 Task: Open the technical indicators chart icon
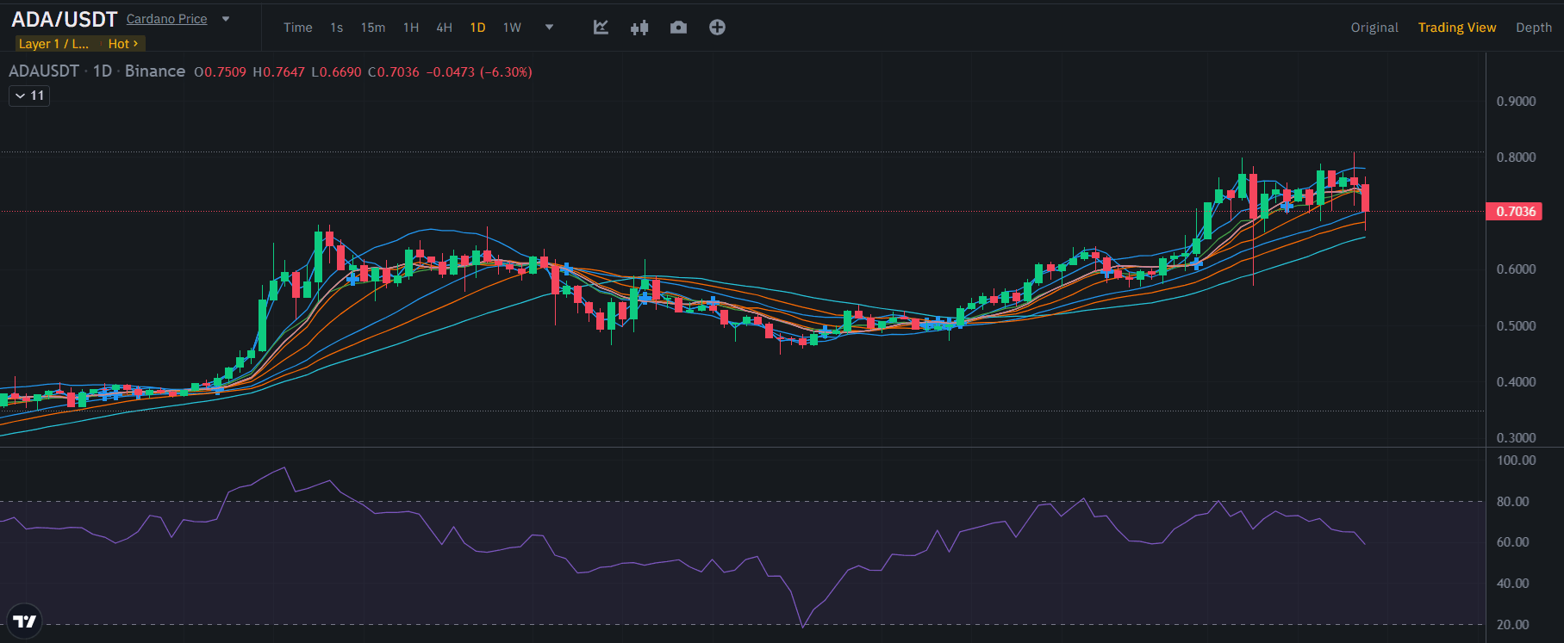click(601, 28)
